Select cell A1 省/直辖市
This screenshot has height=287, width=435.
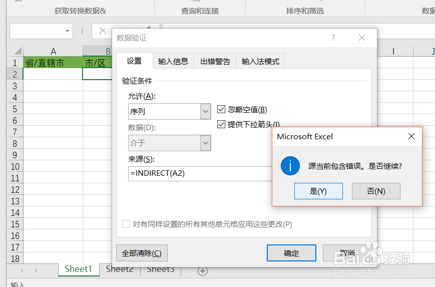[x=53, y=63]
